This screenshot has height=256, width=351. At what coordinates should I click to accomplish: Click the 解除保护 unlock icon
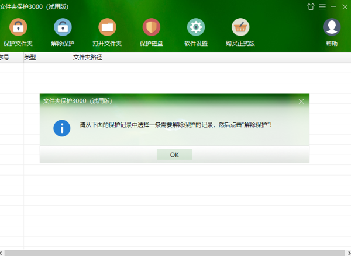coord(63,27)
